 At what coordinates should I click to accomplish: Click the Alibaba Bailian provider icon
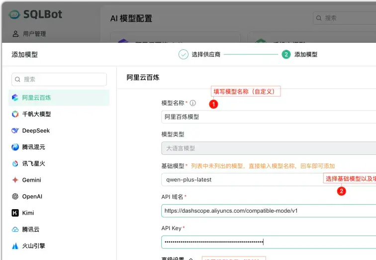pos(15,98)
